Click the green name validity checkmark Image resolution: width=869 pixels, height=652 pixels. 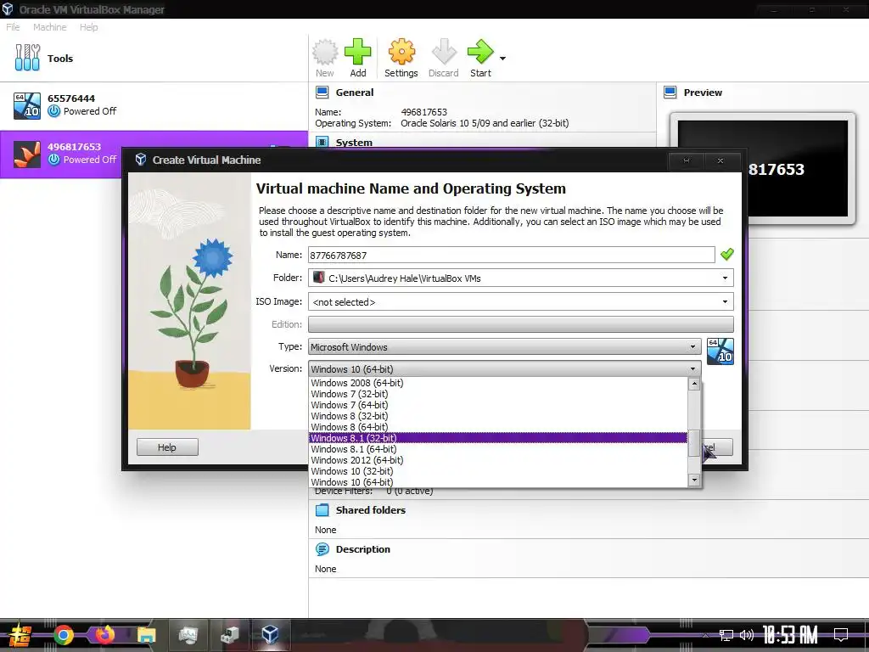pos(726,255)
